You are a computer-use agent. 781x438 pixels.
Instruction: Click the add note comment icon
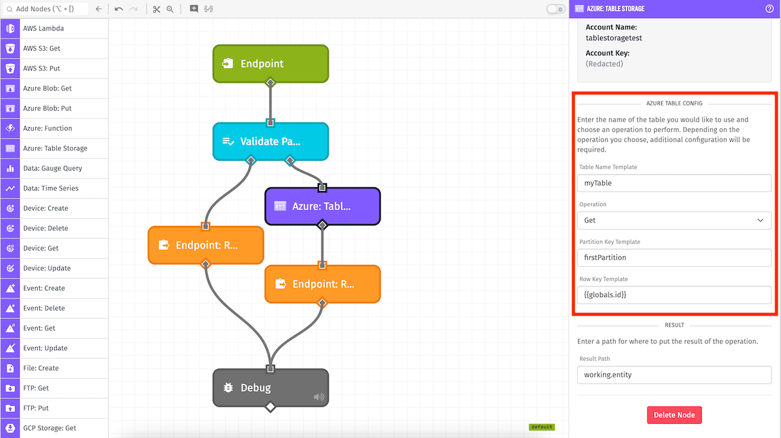193,9
